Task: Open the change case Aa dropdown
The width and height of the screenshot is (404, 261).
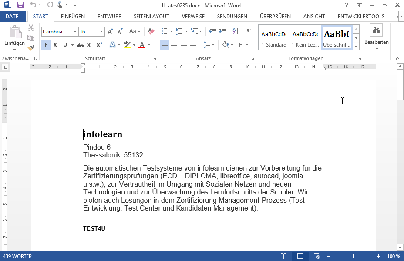Action: click(x=135, y=31)
